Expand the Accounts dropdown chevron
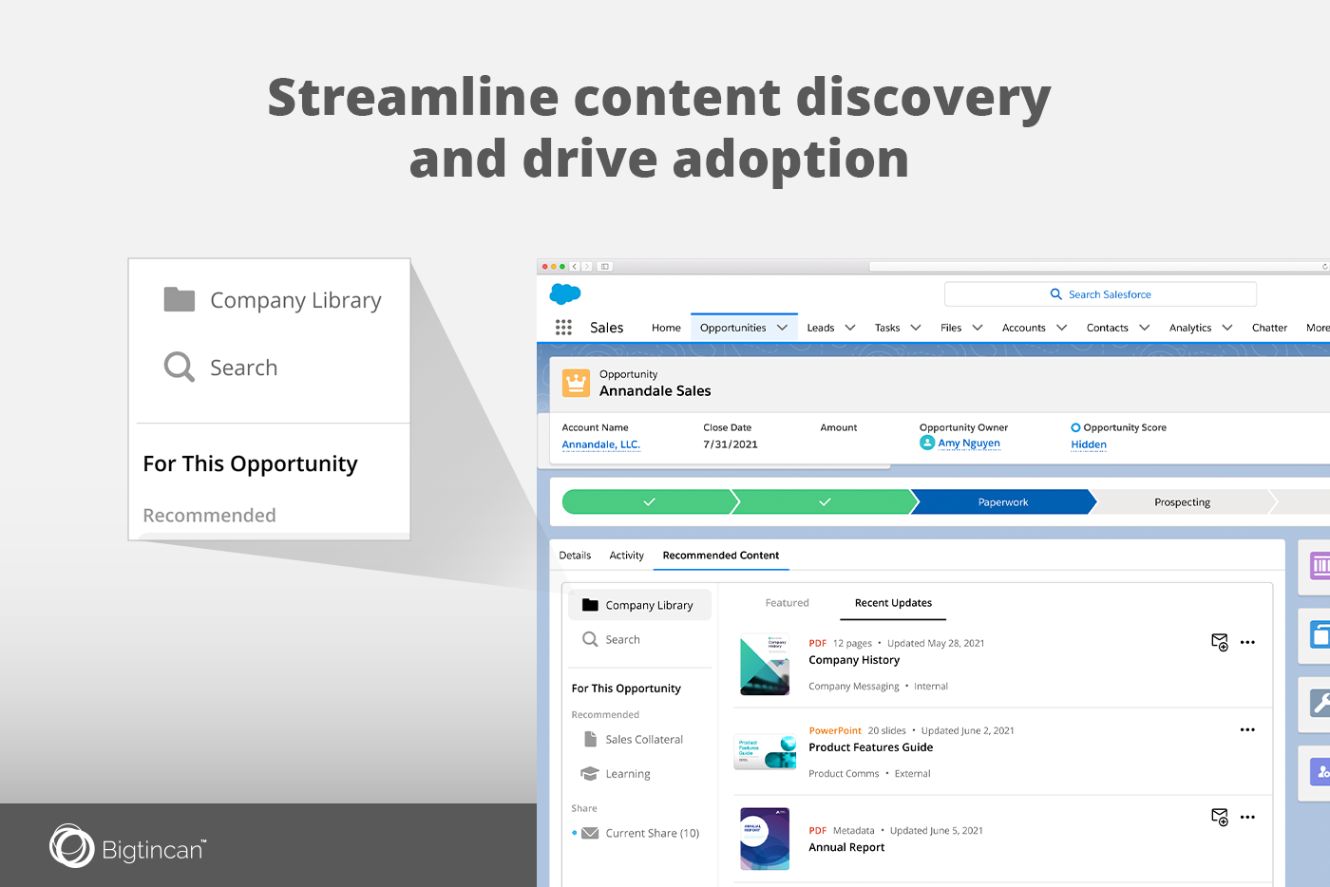 [1062, 328]
